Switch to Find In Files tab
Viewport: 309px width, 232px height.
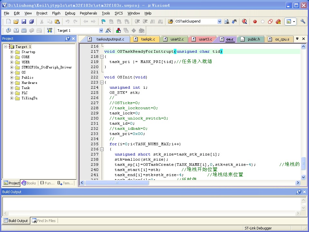pyautogui.click(x=44, y=221)
